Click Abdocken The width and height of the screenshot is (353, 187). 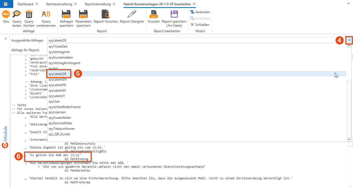click(200, 12)
